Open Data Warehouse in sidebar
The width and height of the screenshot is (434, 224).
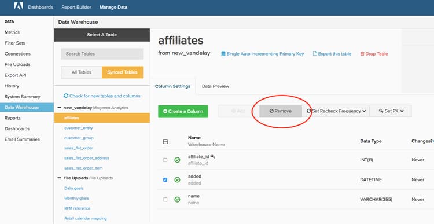click(27, 107)
